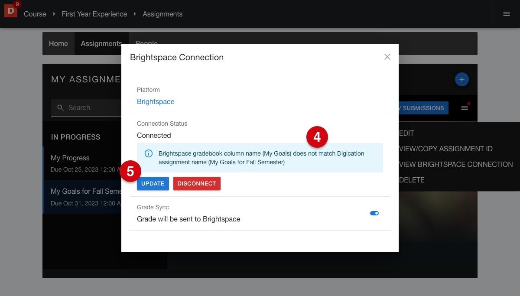Click the Update button
The image size is (520, 296).
(153, 183)
